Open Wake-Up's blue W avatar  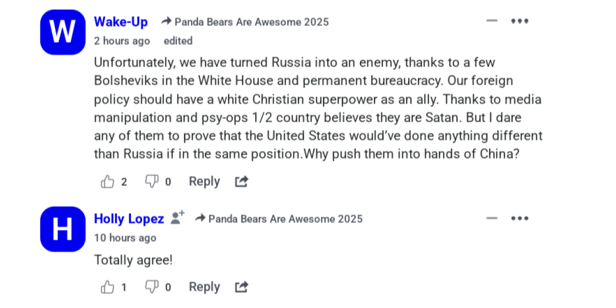coord(63,32)
